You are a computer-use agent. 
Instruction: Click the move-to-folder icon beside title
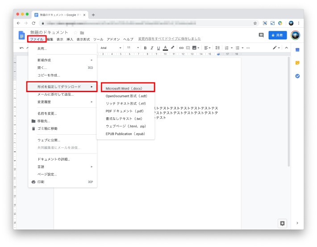coord(82,33)
